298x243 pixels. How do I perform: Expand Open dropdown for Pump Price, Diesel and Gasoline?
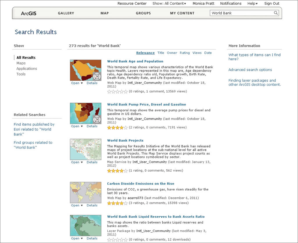pyautogui.click(x=77, y=126)
